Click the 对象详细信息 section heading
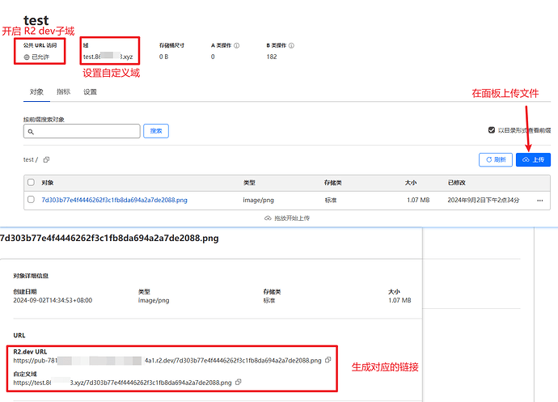Screen dimensions: 558x402 [31, 276]
